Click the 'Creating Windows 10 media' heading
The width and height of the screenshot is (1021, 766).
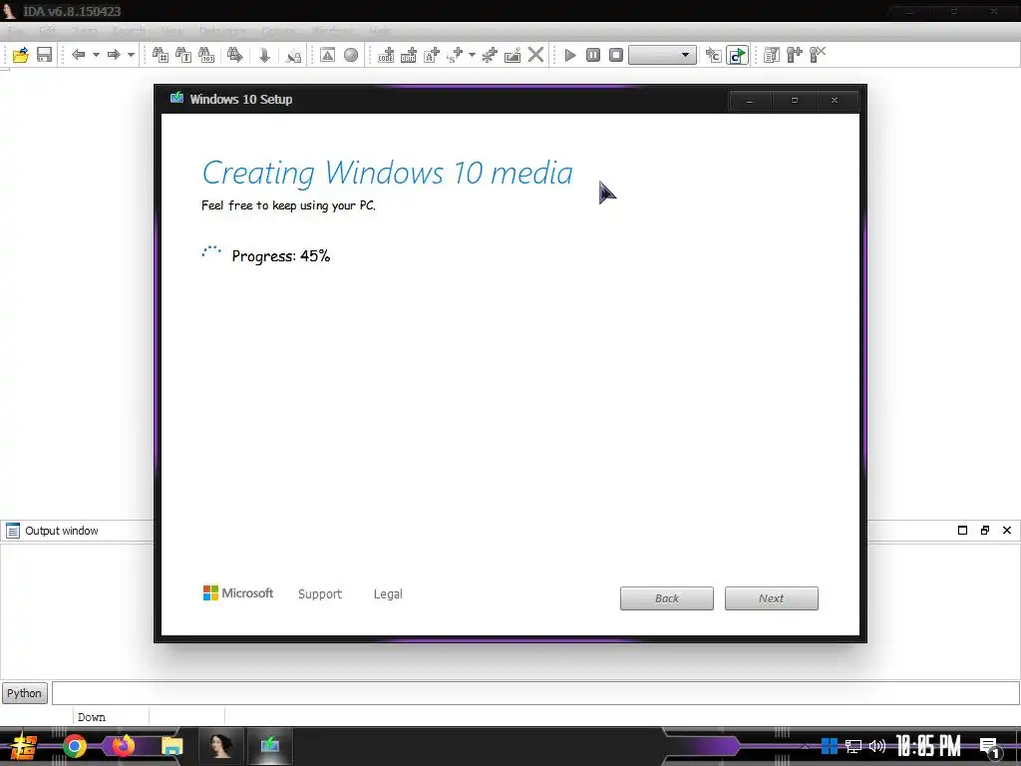(388, 174)
